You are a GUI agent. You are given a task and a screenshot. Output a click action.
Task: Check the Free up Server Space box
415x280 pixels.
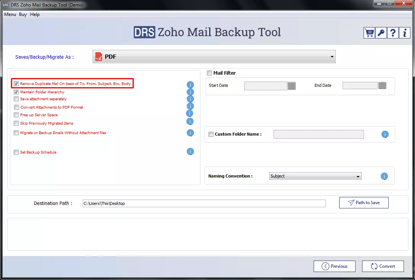pyautogui.click(x=16, y=115)
